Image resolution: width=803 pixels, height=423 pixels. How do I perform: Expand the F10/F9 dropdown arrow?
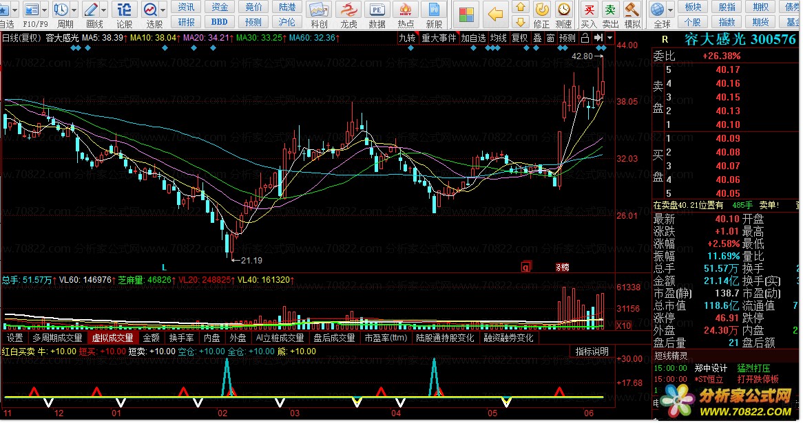click(x=45, y=10)
